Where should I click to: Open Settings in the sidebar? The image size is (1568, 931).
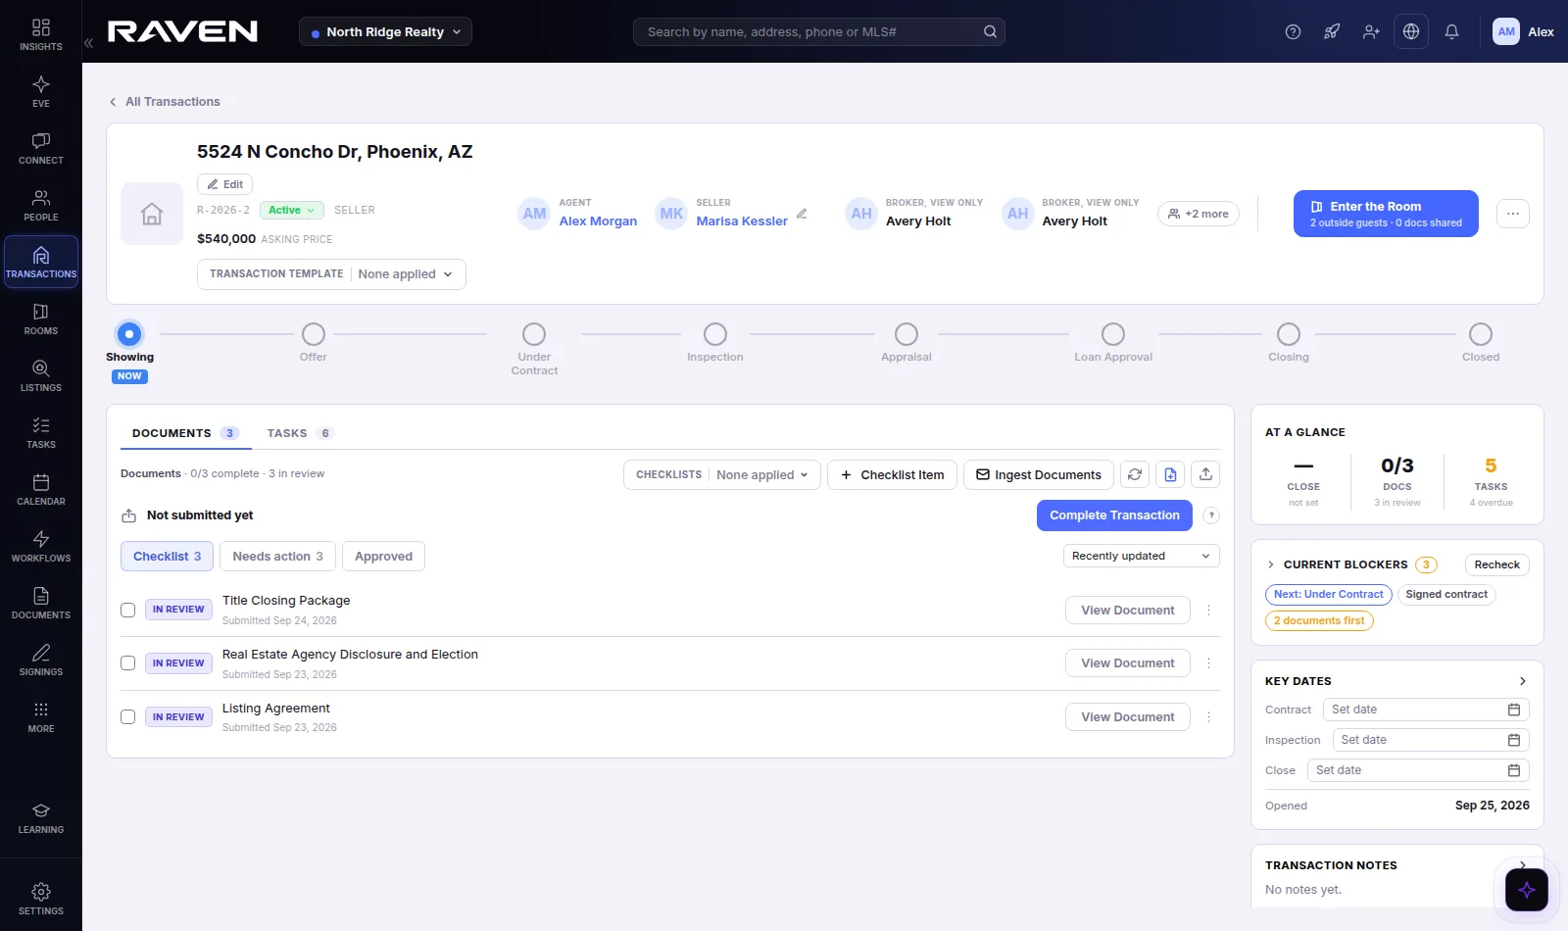[x=40, y=899]
